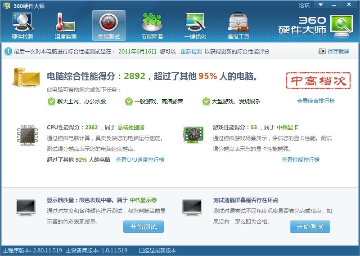Open 查看性能排行榜 performance ranking link

[x=301, y=159]
